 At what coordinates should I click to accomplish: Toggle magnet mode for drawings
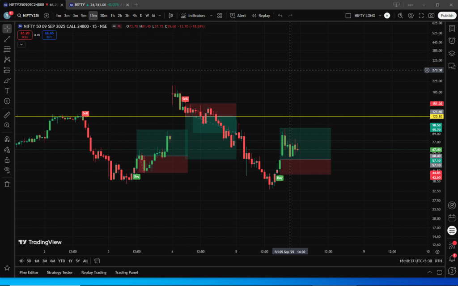click(7, 139)
